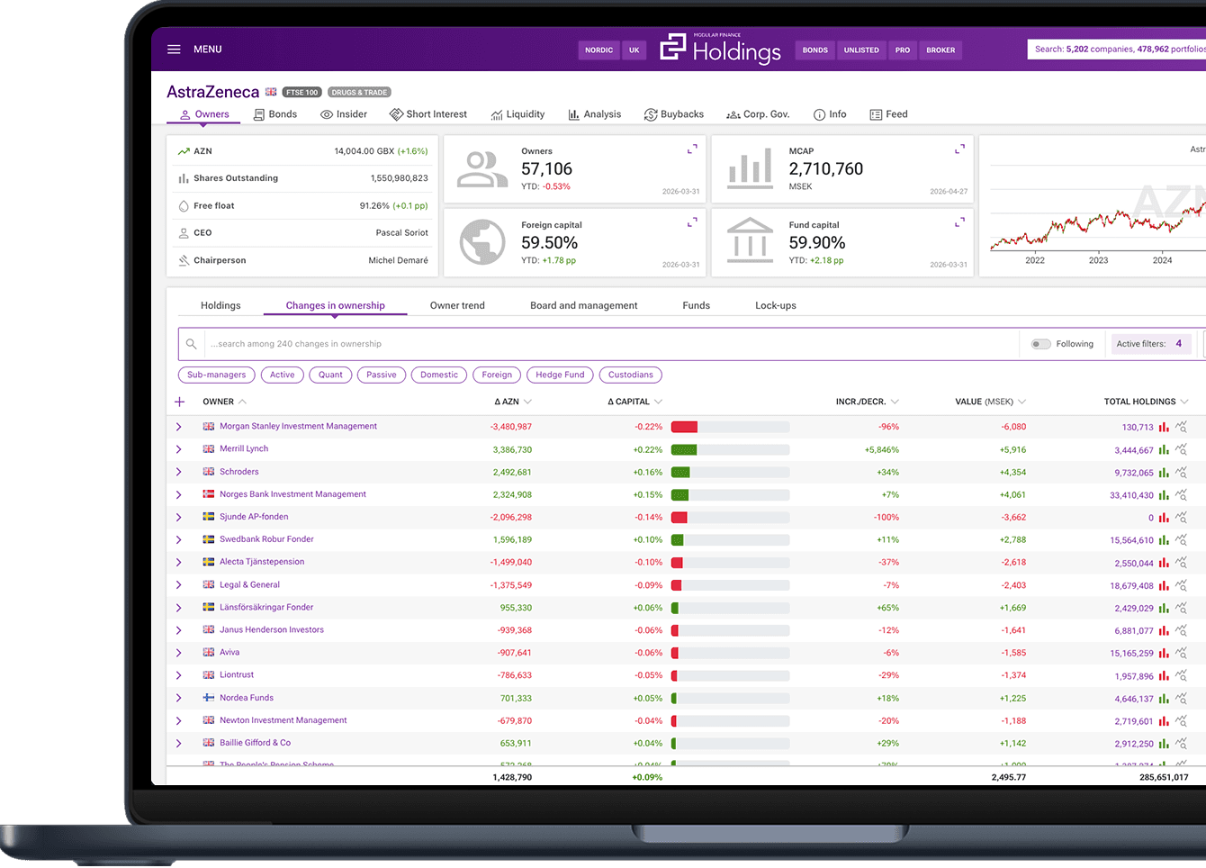Toggle the Quant filter chip
1206x868 pixels.
tap(330, 375)
